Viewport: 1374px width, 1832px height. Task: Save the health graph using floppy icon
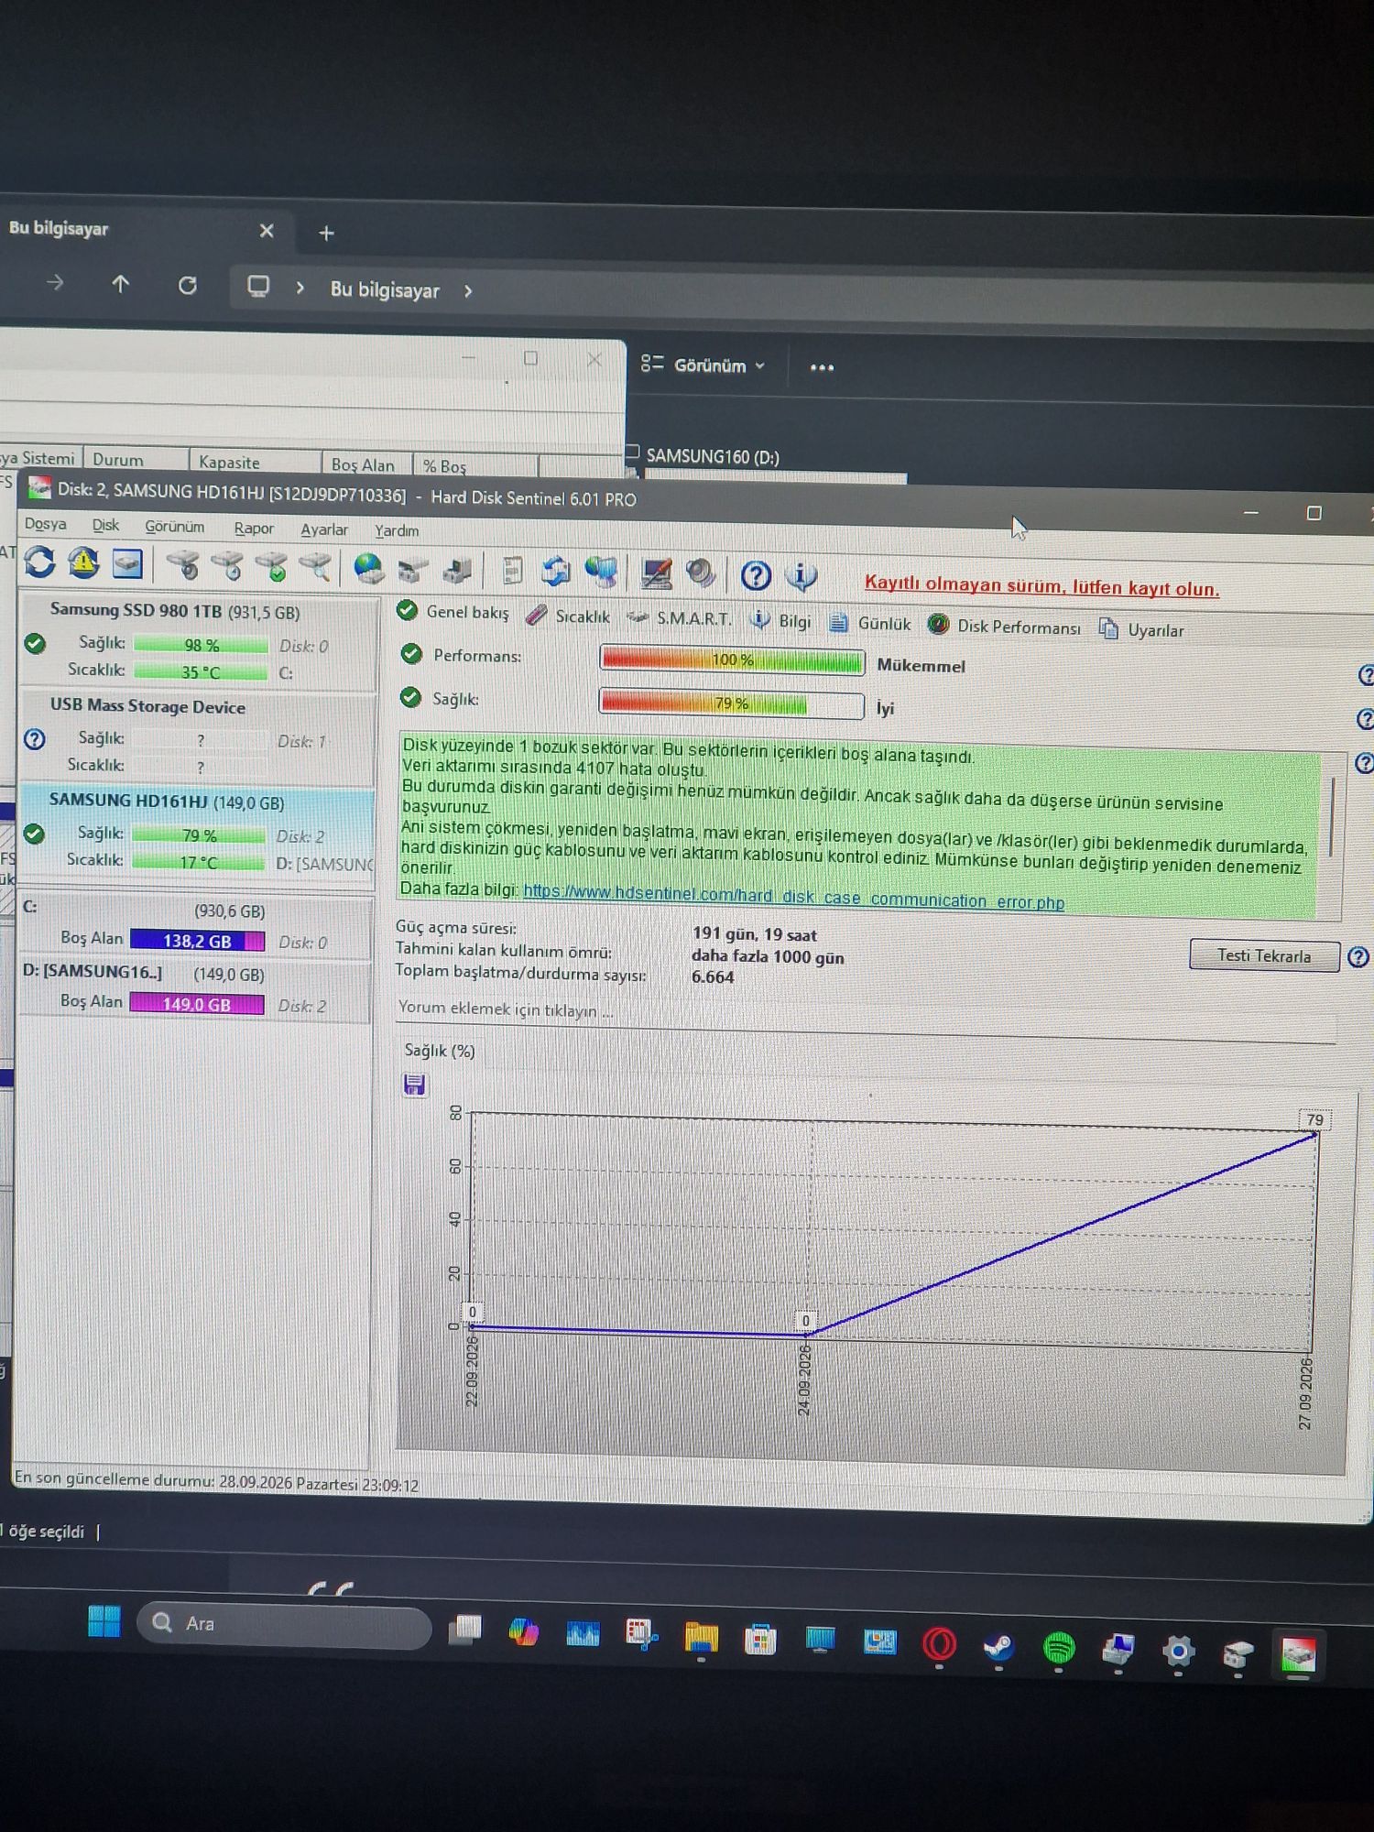pyautogui.click(x=414, y=1085)
